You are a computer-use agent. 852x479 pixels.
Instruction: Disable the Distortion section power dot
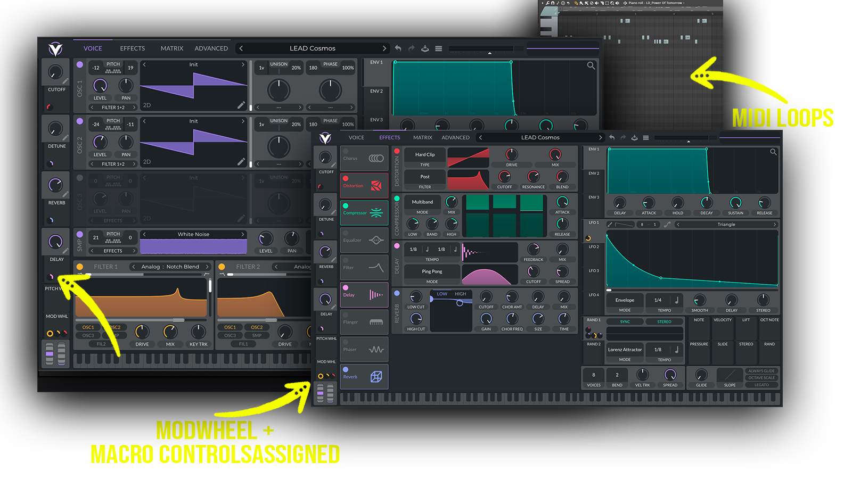pos(397,151)
